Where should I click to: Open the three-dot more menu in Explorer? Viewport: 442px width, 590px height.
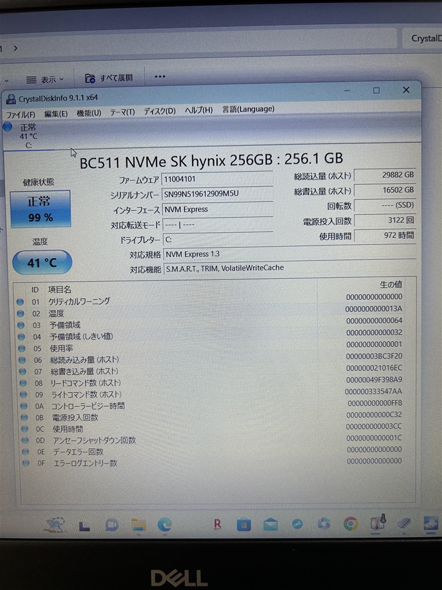160,77
